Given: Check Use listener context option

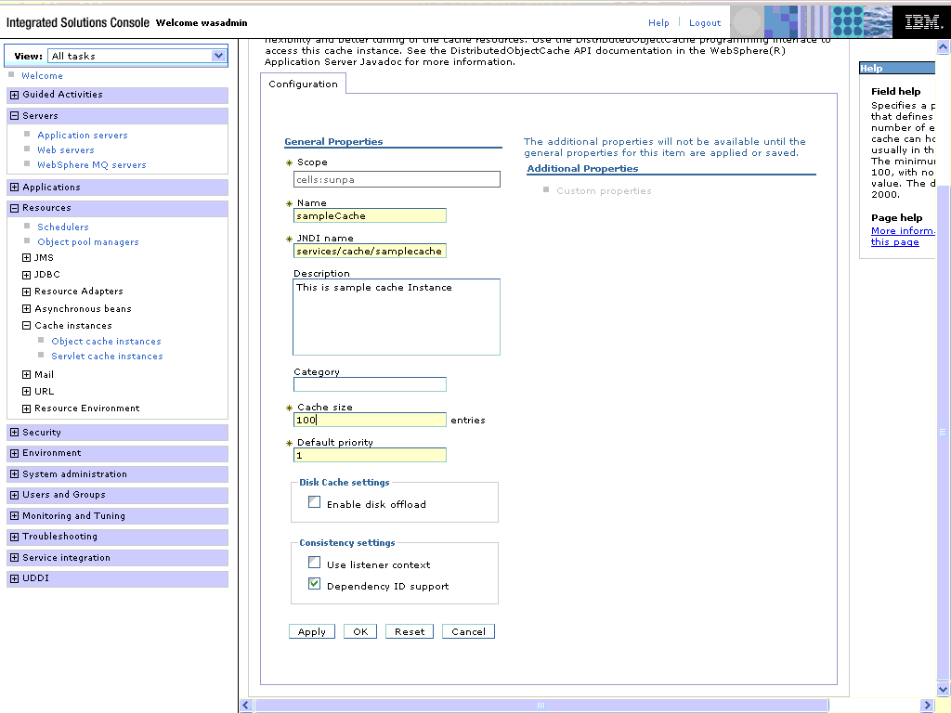Looking at the screenshot, I should coord(314,563).
